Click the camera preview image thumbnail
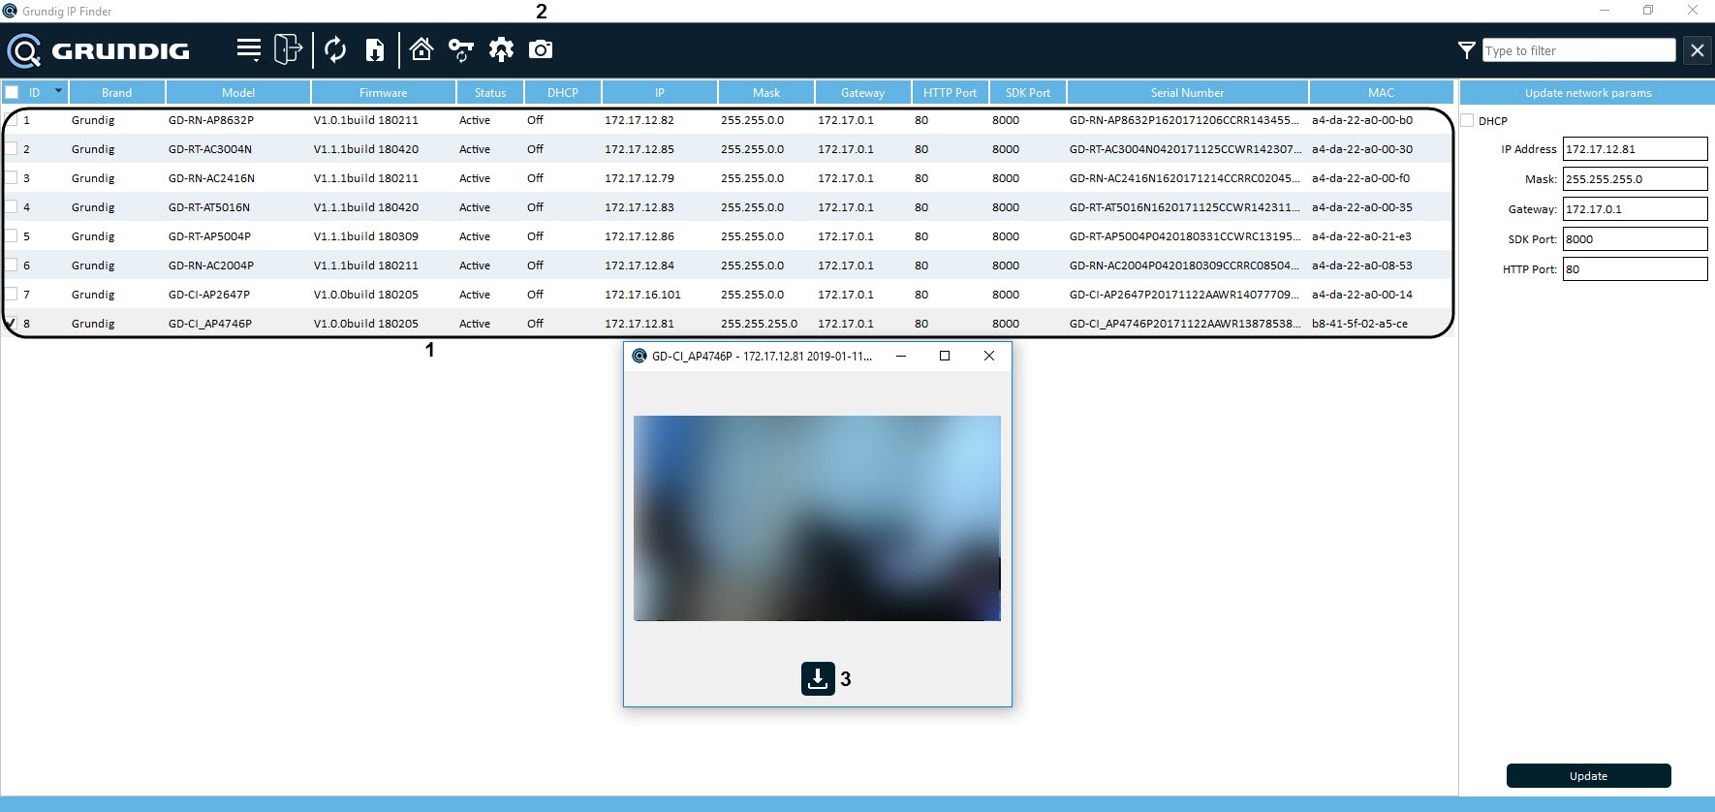 pyautogui.click(x=817, y=518)
